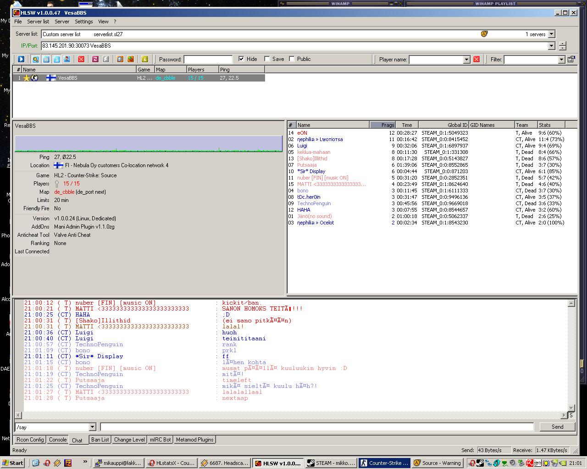Toggle the server list view toolbar icon

pyautogui.click(x=46, y=59)
